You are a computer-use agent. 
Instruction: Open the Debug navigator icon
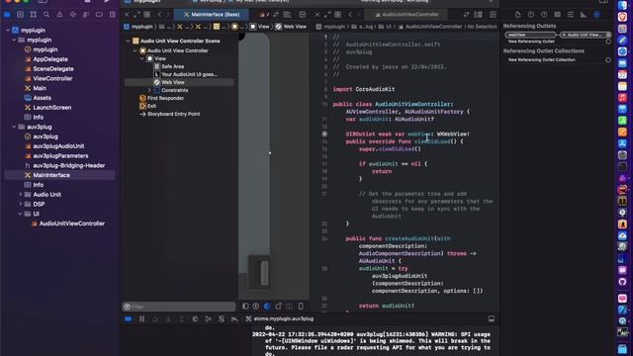pyautogui.click(x=86, y=15)
